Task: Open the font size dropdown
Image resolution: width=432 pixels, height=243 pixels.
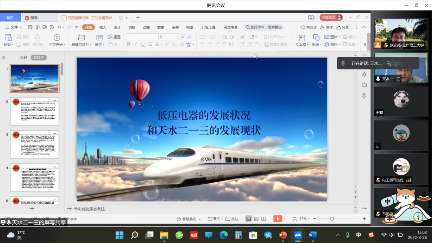Action: (176, 37)
